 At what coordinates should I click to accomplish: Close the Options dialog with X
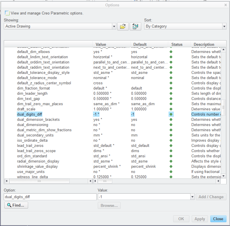pos(226,5)
